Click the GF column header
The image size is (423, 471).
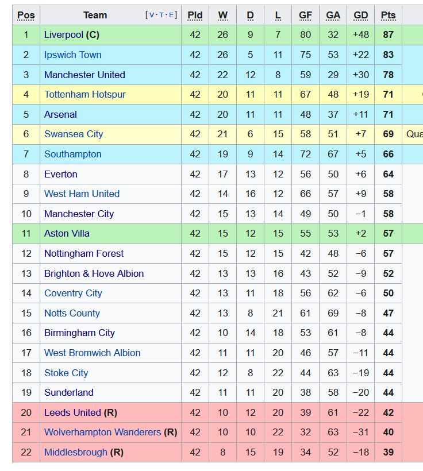pos(305,15)
